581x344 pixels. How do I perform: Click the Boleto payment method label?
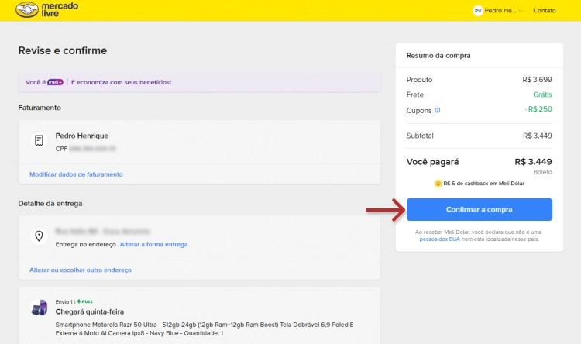(x=542, y=172)
